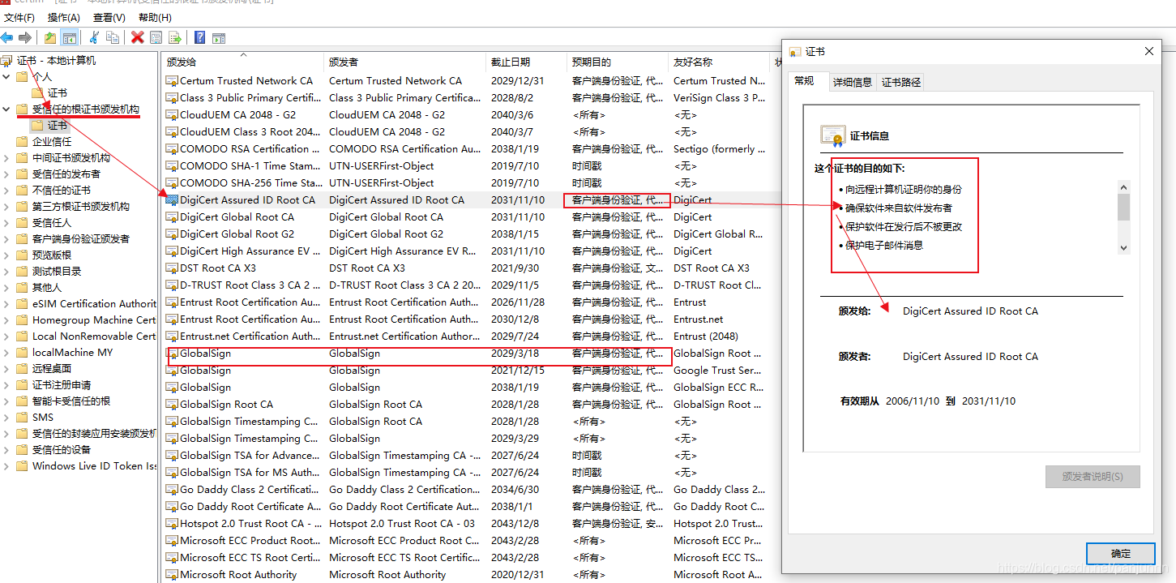Collapse the 受信任的根证书颁发机构 node
Image resolution: width=1176 pixels, height=583 pixels.
coord(6,109)
